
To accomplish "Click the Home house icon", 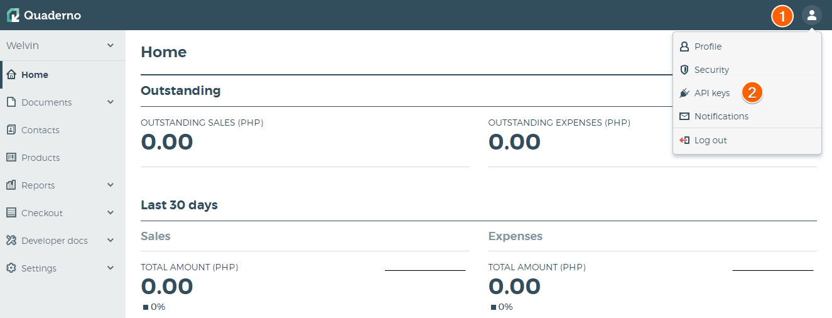I will [11, 75].
